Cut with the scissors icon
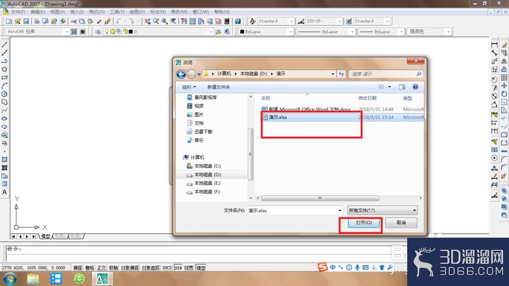The image size is (509, 286). click(x=73, y=21)
